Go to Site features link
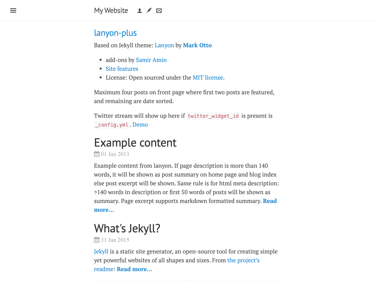376x282 pixels. [x=122, y=69]
